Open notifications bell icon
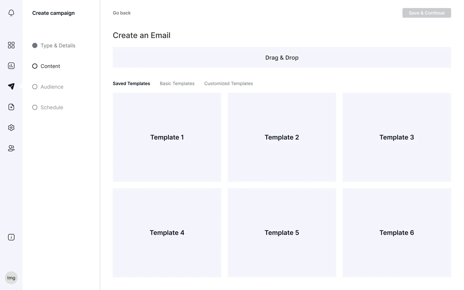Image resolution: width=464 pixels, height=290 pixels. [x=11, y=13]
